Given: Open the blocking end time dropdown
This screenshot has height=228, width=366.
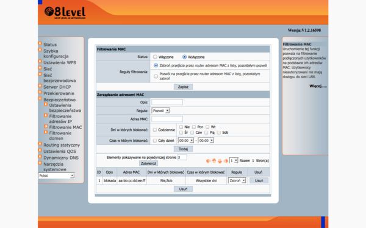Looking at the screenshot, I should (x=206, y=141).
